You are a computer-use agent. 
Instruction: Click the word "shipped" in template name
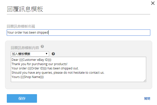tap(43, 33)
